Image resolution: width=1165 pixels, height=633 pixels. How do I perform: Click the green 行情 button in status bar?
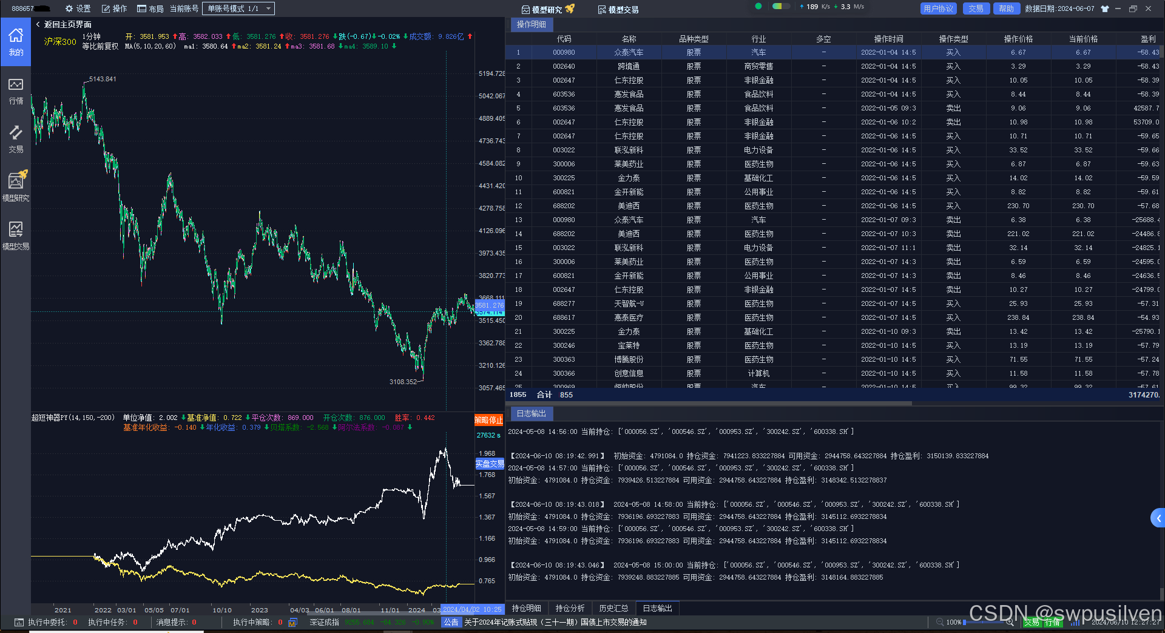[1052, 622]
